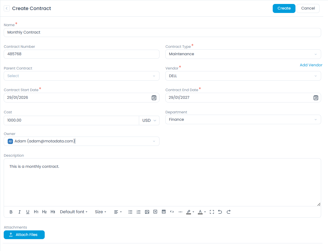Toggle fullscreen mode for the description editor
Image resolution: width=328 pixels, height=251 pixels.
click(x=212, y=212)
